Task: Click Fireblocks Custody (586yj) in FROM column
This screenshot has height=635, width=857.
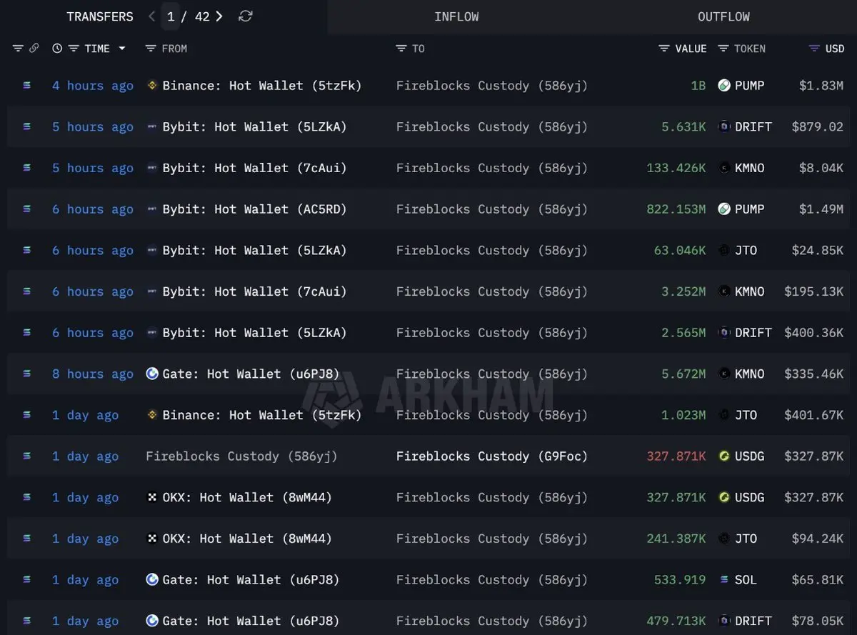Action: [241, 456]
